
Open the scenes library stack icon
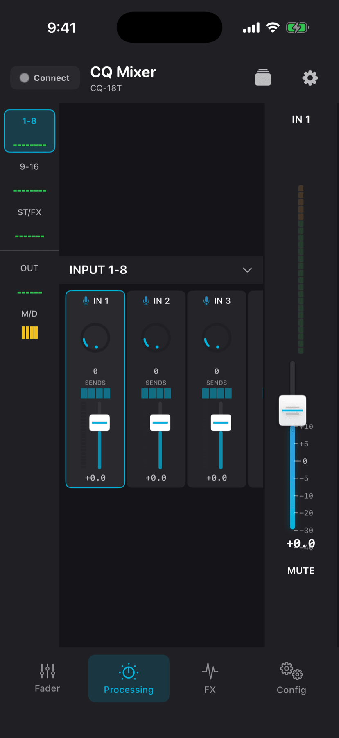[x=263, y=77]
